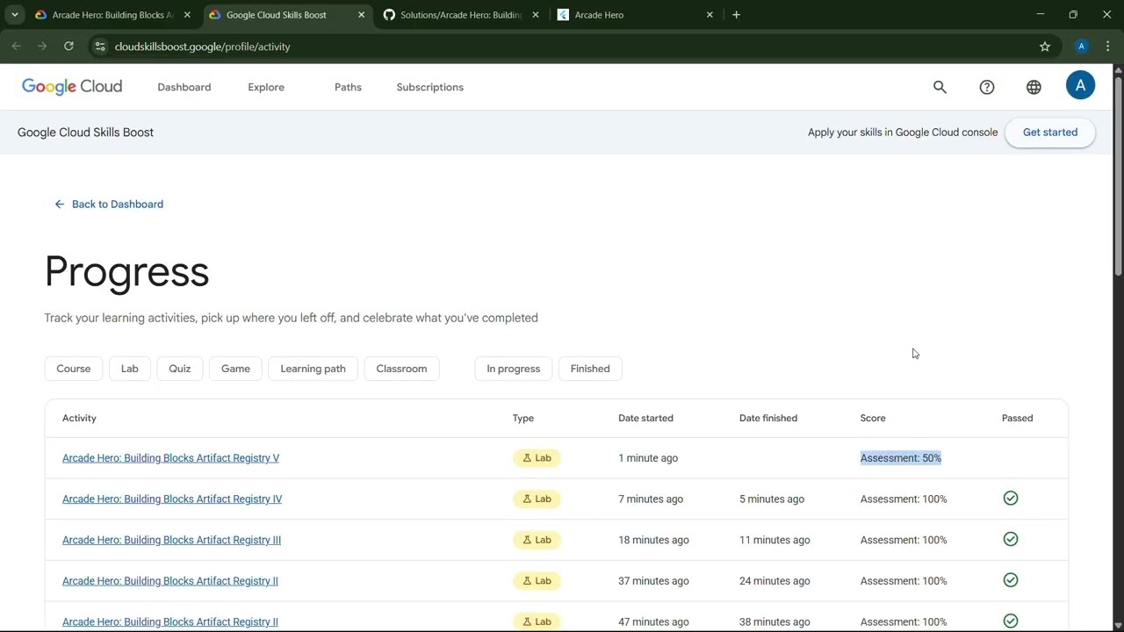Click the Lab badge in the 37 minutes ago row
Screen dimensions: 1124x632
pyautogui.click(x=537, y=581)
